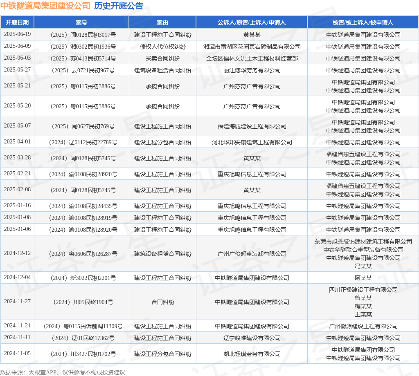Select defendant 冯某某
This screenshot has width=419, height=376.
click(363, 266)
